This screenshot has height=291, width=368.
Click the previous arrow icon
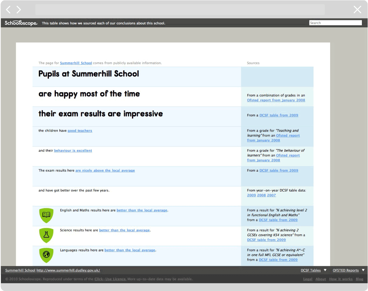click(x=8, y=10)
